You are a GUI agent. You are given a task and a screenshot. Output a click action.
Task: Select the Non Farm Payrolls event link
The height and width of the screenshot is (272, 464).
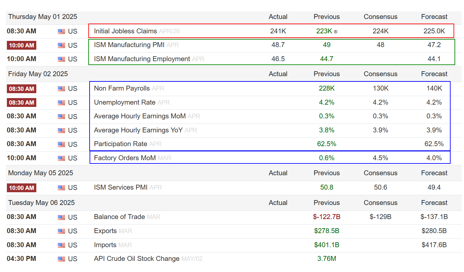click(122, 88)
